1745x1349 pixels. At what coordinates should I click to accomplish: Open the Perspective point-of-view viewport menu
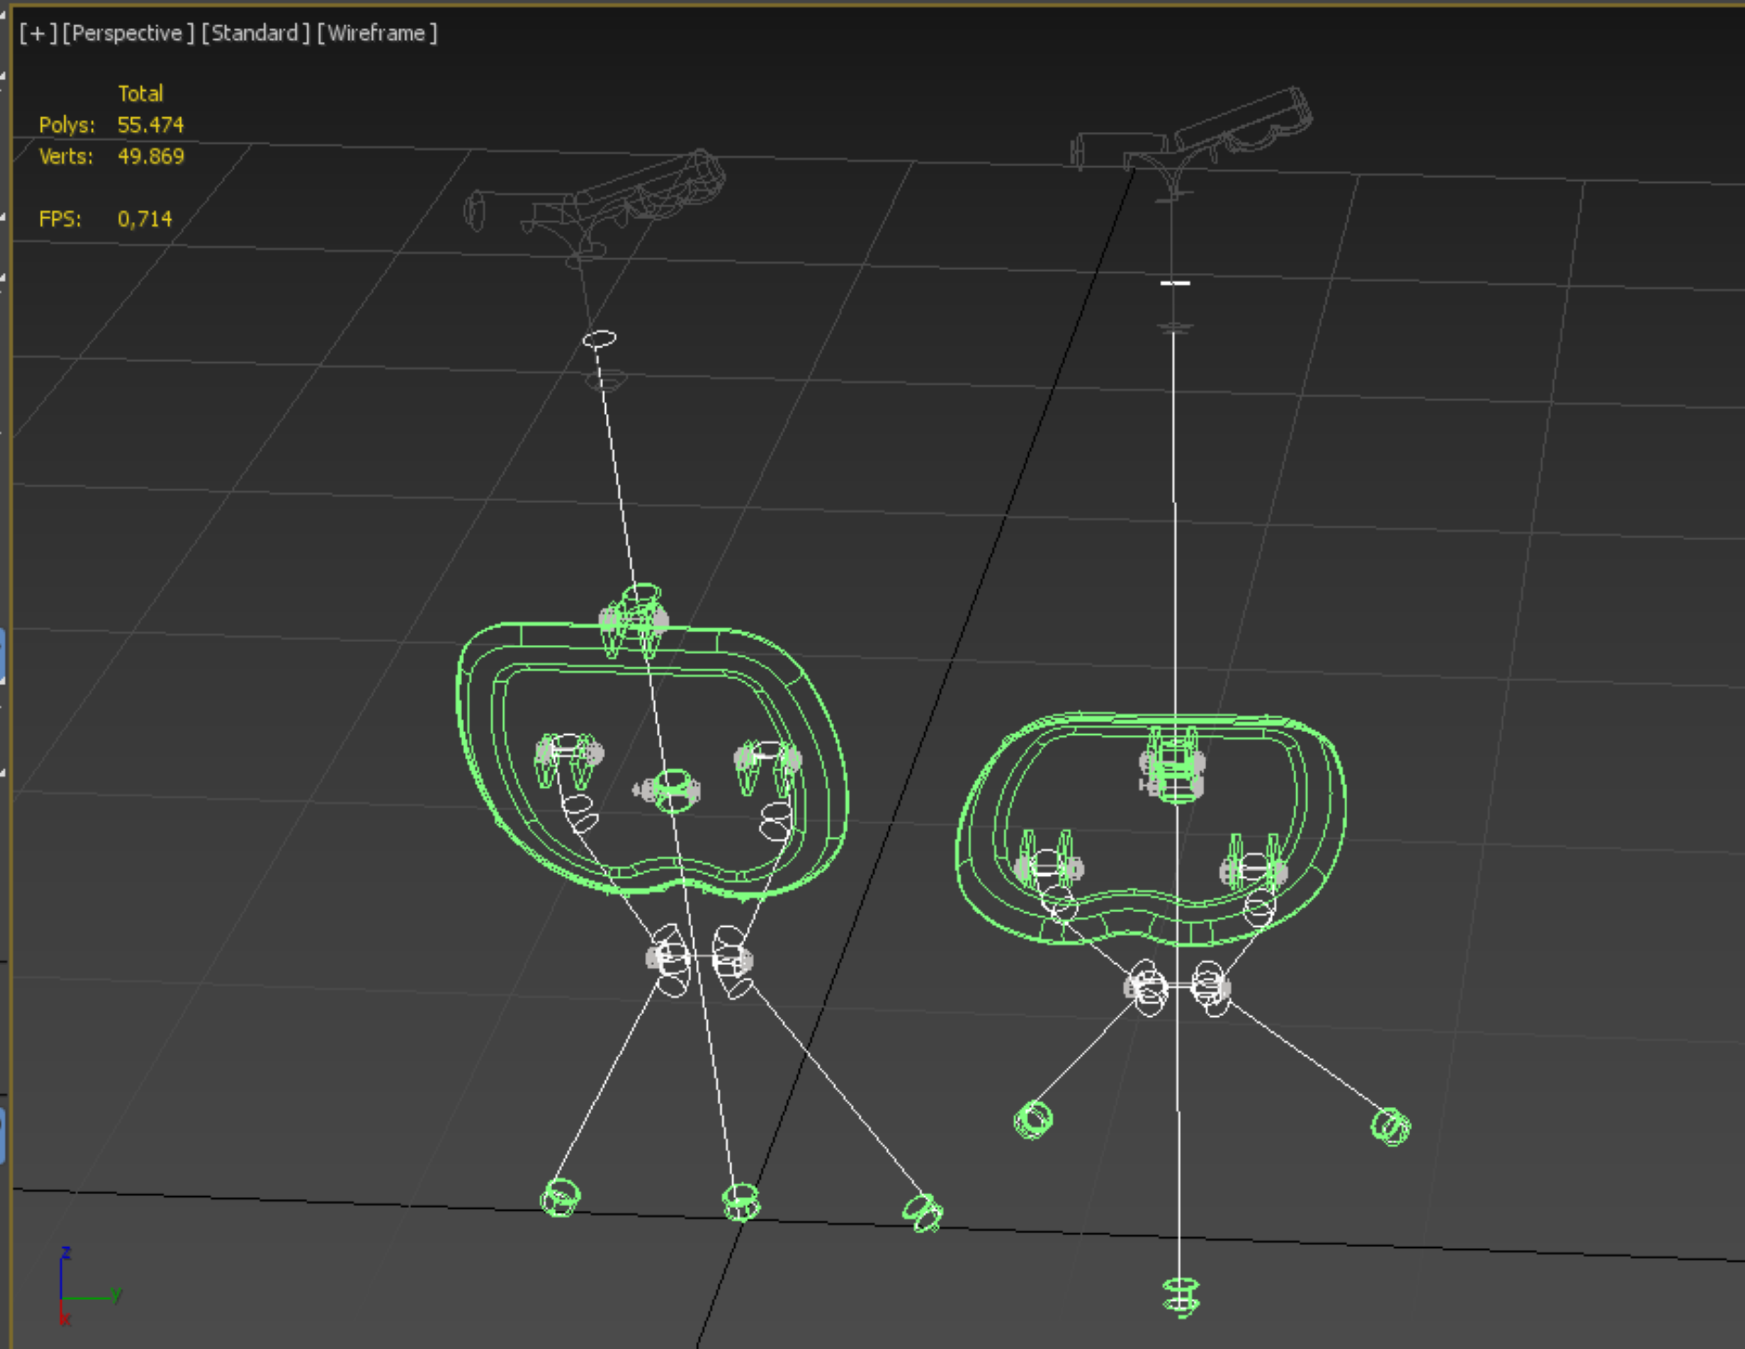[128, 33]
